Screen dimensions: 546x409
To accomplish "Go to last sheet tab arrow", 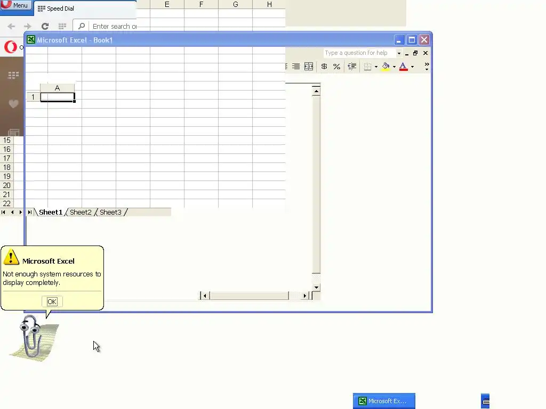I will pos(30,212).
